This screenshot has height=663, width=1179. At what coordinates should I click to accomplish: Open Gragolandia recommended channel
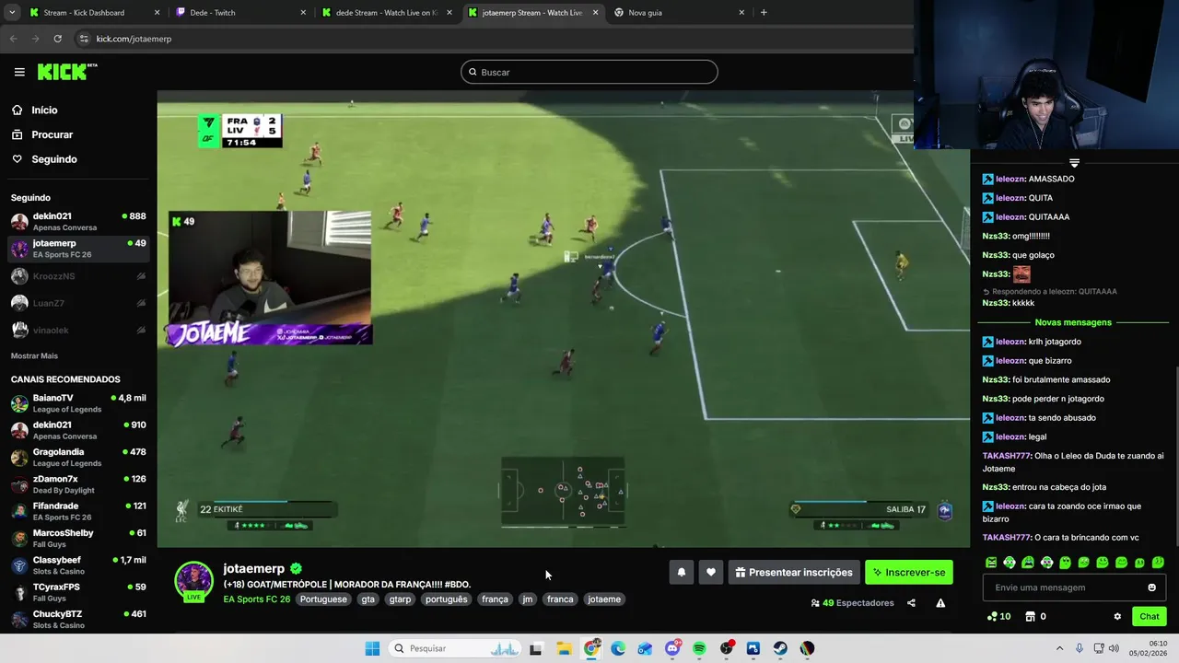(x=78, y=458)
